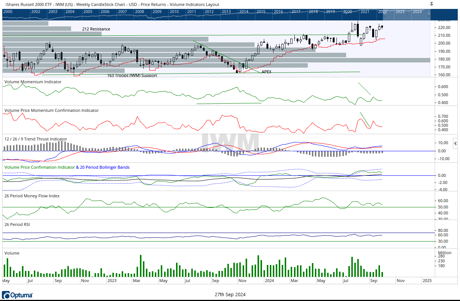Click the 2020 label in overview timeline
This screenshot has width=460, height=301.
(347, 12)
